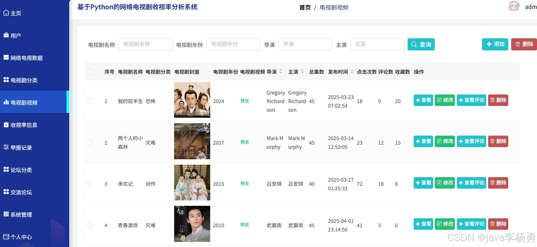Click 预览 link for 承欢记
Screen dimensions: 537x247
tap(245, 183)
